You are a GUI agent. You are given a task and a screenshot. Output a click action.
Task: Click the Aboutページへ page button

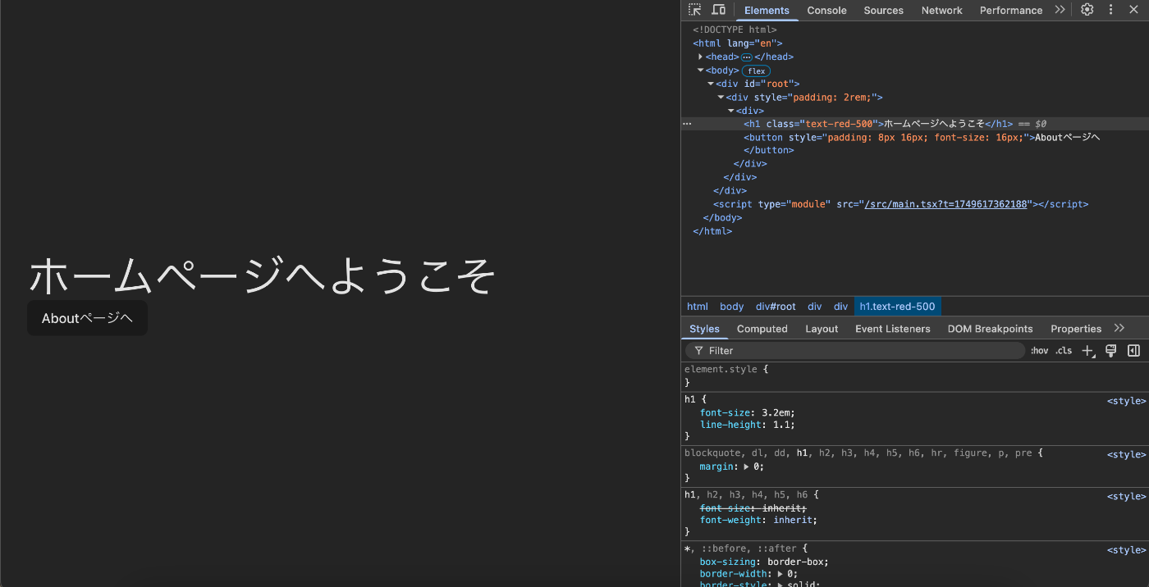coord(87,318)
